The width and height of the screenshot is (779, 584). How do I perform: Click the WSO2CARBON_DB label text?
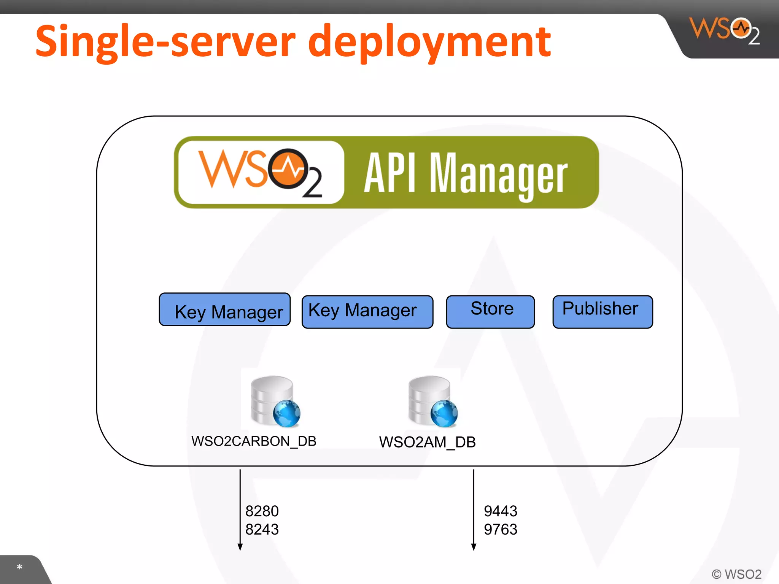(254, 441)
